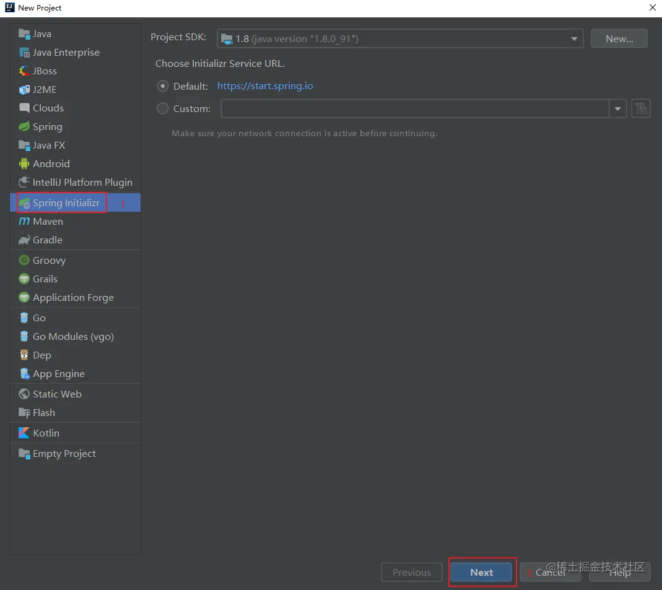662x590 pixels.
Task: Select the "Kotlin" entry text
Action: point(46,433)
